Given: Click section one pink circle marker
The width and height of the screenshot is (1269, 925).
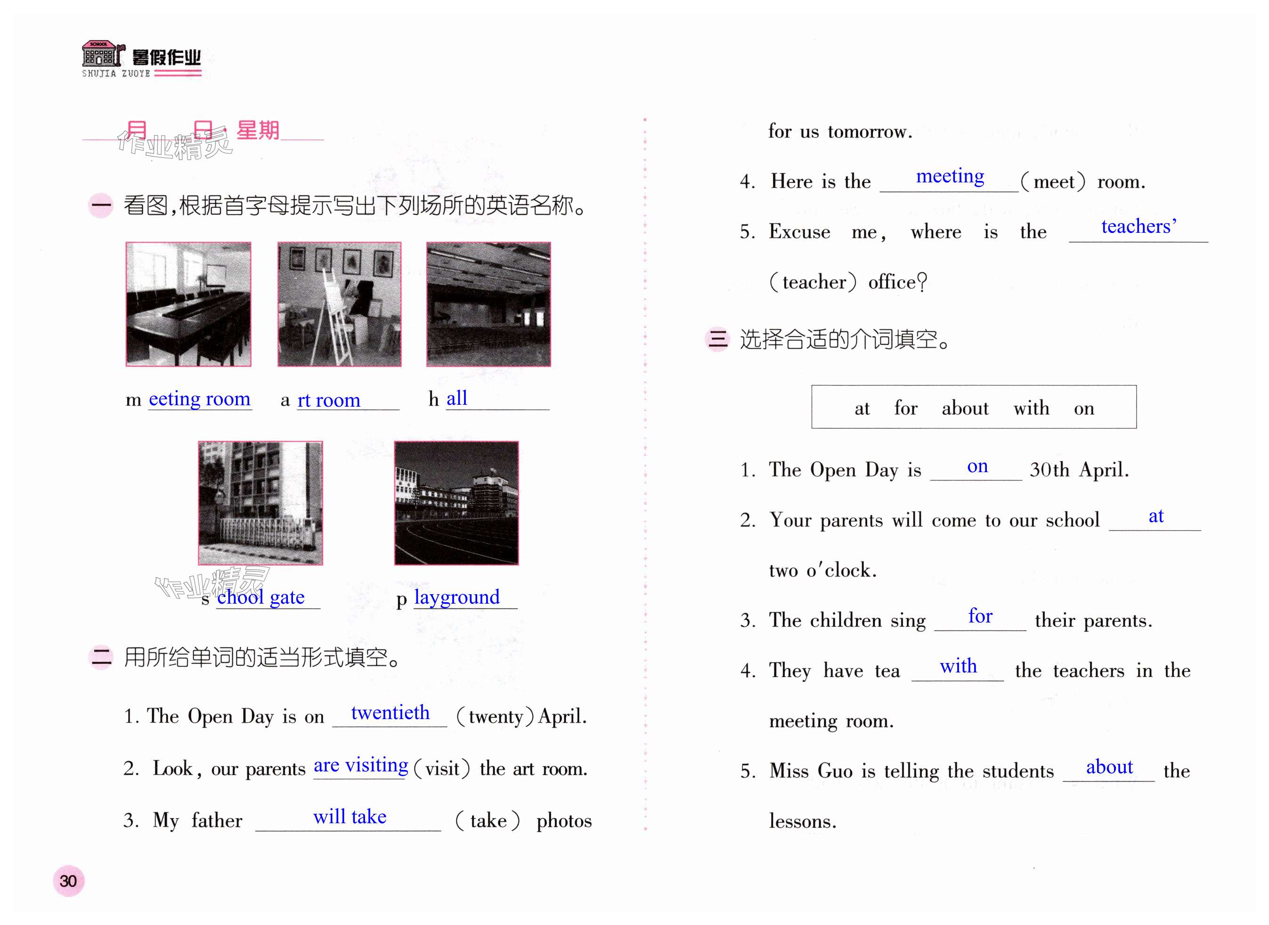Looking at the screenshot, I should [101, 205].
